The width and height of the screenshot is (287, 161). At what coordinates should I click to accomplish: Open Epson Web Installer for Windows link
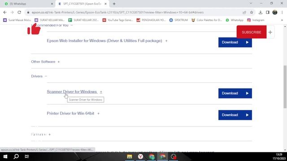pos(104,41)
